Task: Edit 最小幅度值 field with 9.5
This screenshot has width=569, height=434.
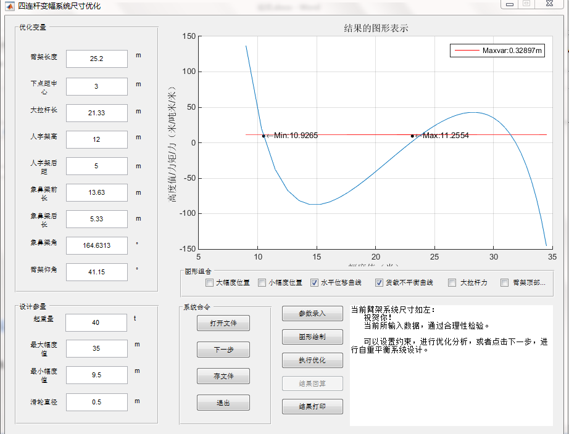Action: tap(97, 375)
